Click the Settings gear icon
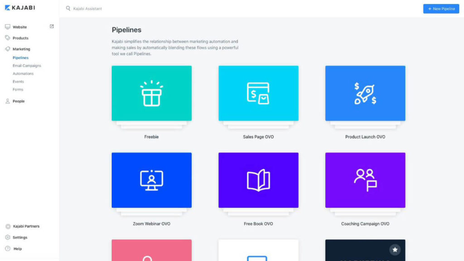 point(8,237)
